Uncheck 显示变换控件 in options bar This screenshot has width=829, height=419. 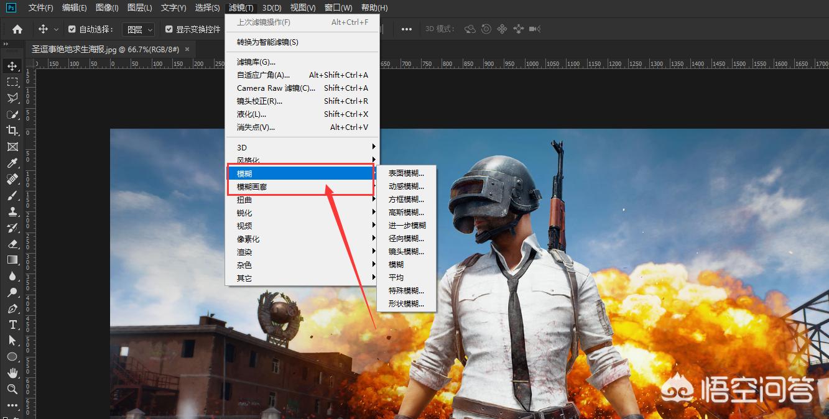[169, 29]
